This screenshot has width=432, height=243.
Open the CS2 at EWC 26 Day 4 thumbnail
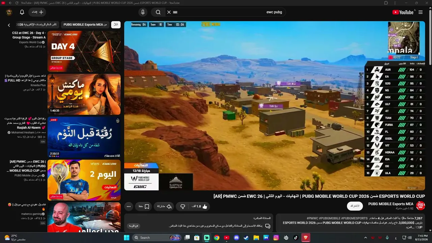coord(84,52)
